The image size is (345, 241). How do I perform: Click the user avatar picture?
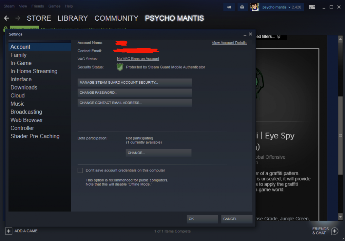coord(255,7)
